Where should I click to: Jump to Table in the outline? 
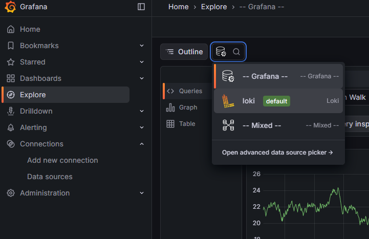(x=187, y=124)
